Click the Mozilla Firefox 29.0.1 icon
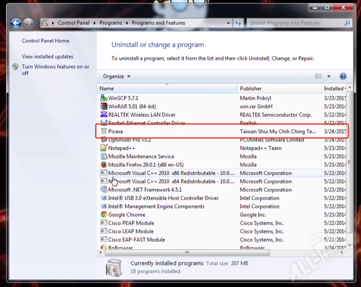Viewport: 361px width, 287px height. [104, 164]
